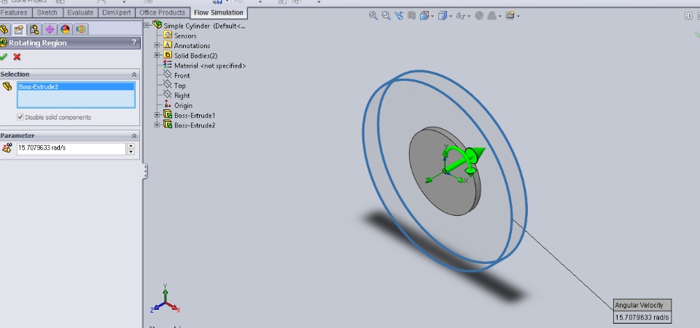Open Display Style dropdown arrow
This screenshot has height=328, width=700.
(451, 17)
